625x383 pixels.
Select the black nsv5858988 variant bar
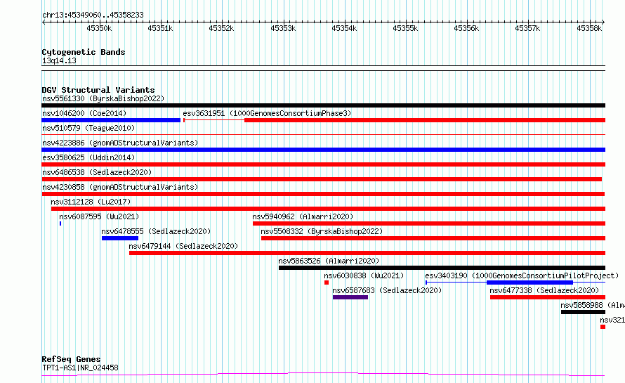pos(583,312)
